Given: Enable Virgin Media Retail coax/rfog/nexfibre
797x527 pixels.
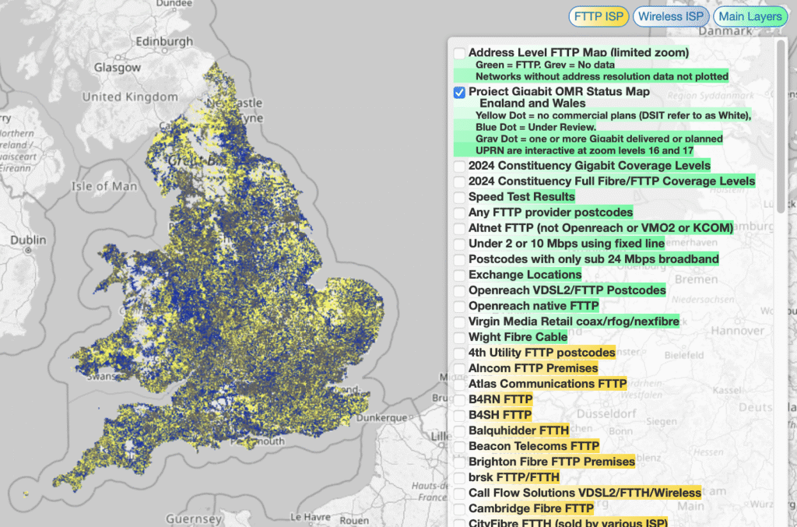Looking at the screenshot, I should coord(458,321).
